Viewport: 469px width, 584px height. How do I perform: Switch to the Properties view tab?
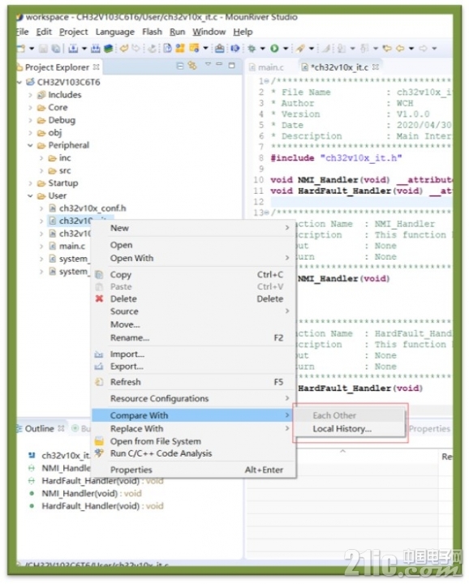(x=429, y=429)
